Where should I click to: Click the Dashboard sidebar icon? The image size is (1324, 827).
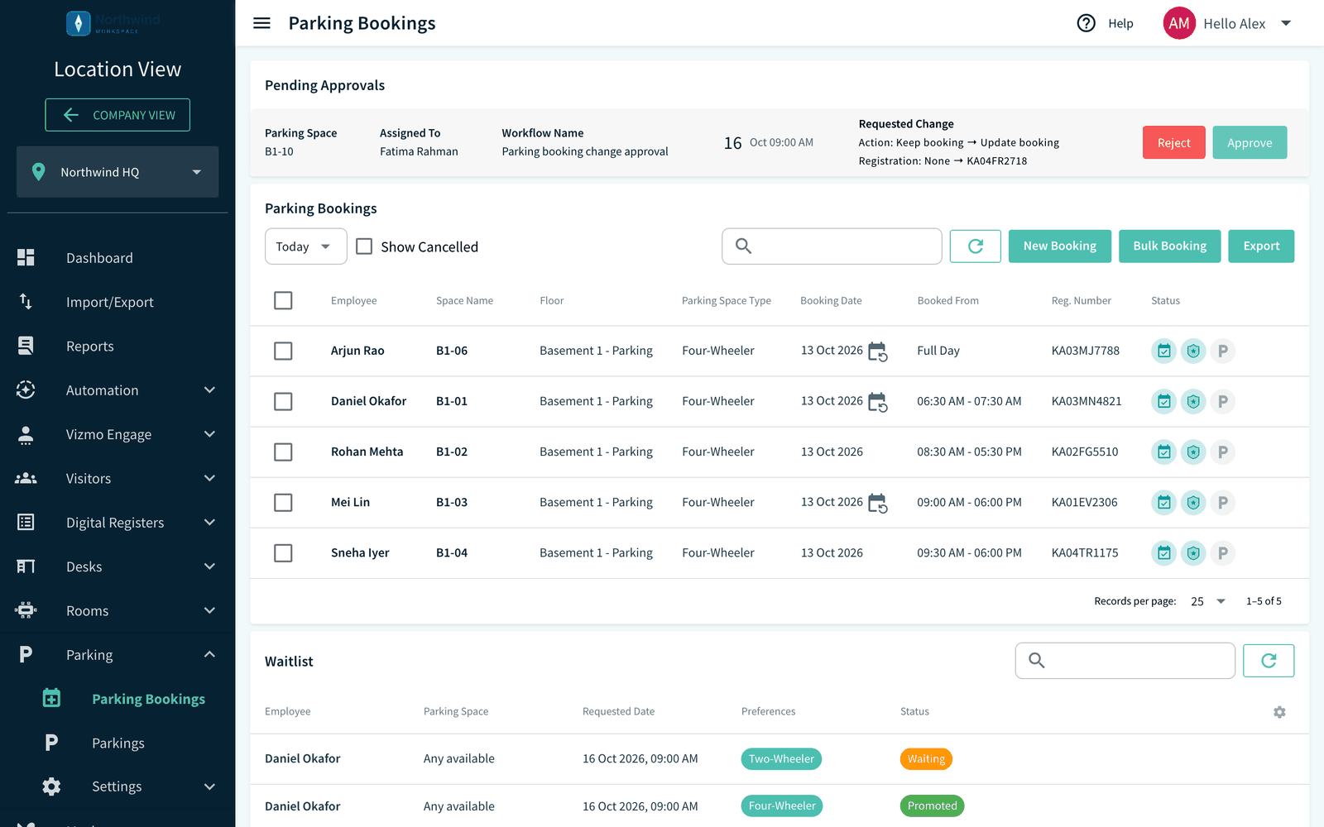pyautogui.click(x=26, y=257)
